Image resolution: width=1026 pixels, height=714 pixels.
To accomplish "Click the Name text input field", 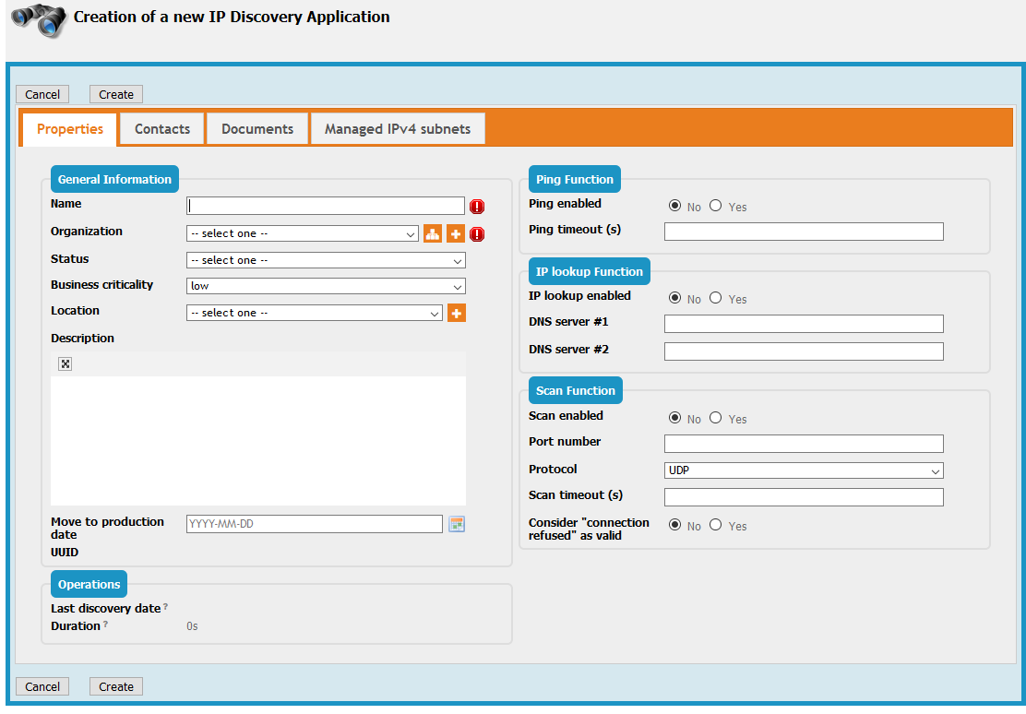I will pos(326,206).
